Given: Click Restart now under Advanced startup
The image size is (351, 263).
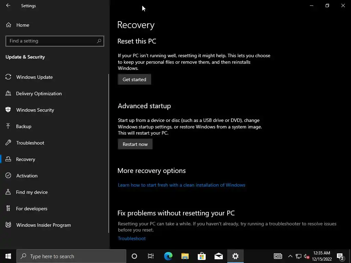Looking at the screenshot, I should 135,144.
